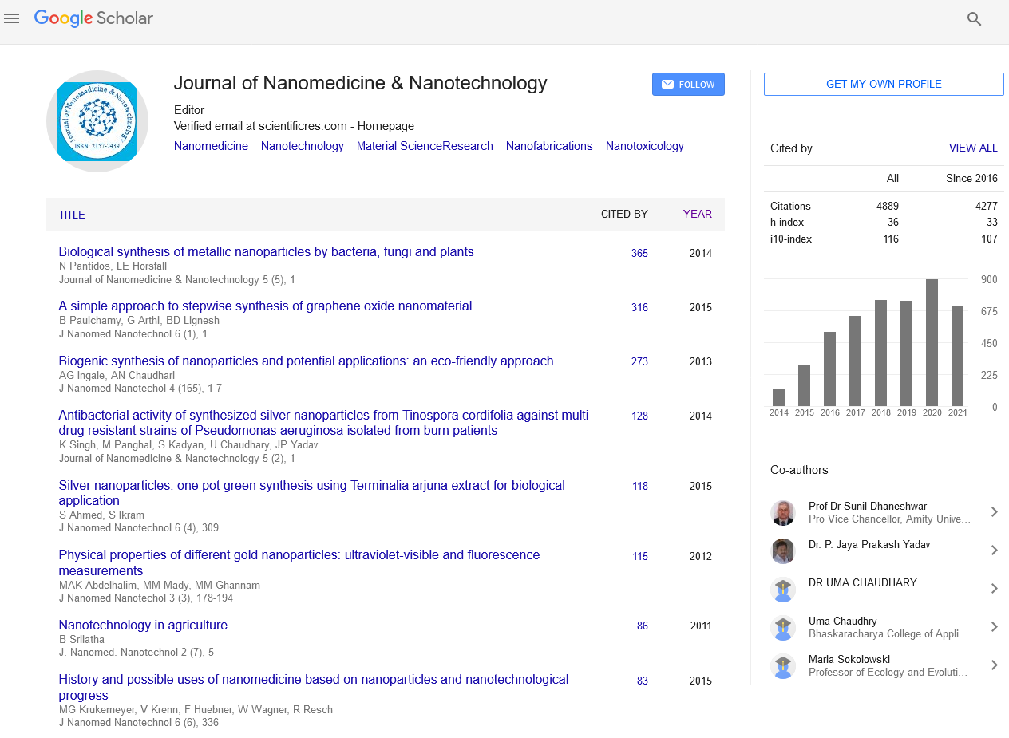1009x738 pixels.
Task: Open the hamburger menu icon
Action: click(x=11, y=18)
